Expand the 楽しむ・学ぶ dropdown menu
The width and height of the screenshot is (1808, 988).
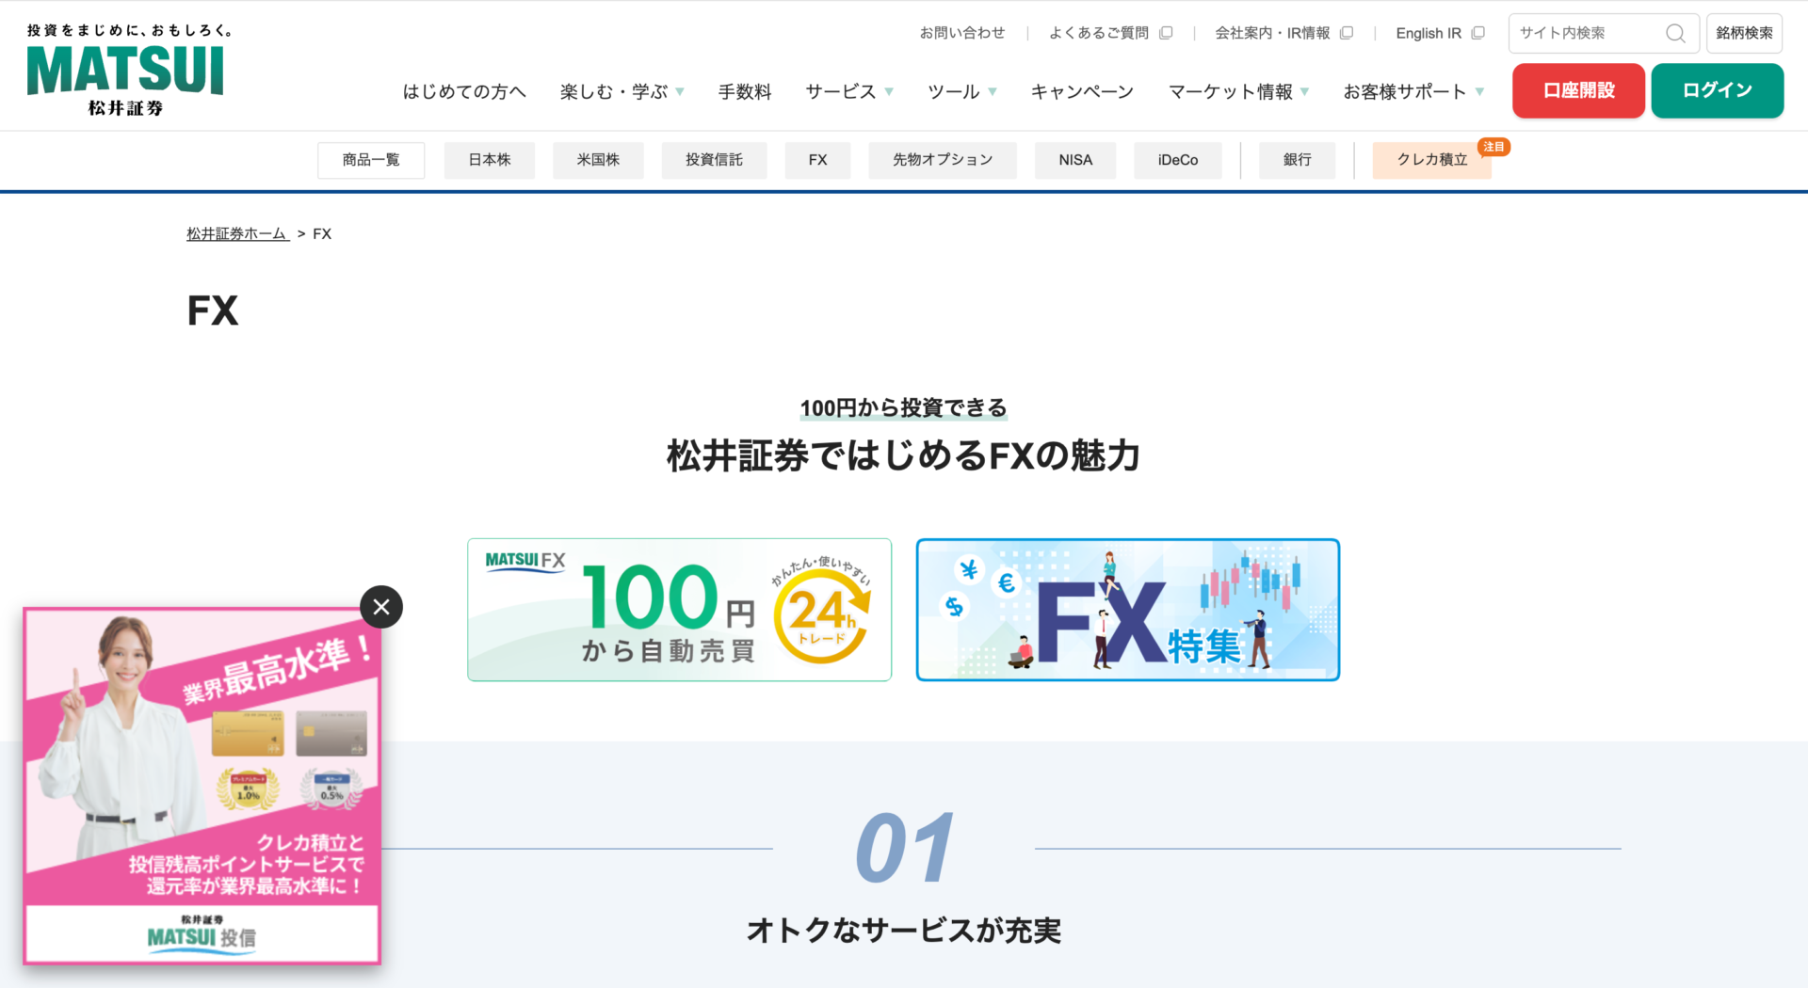pos(621,91)
